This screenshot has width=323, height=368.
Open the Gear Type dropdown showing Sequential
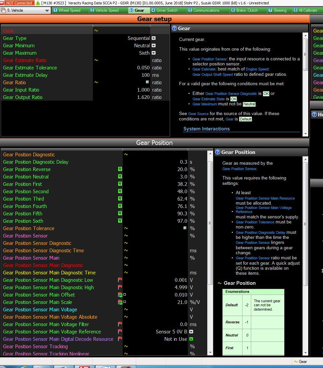coord(154,38)
